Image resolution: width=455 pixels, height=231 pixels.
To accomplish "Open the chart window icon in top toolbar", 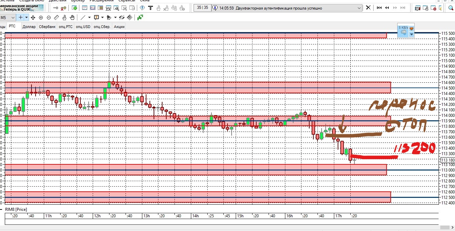I will pos(84,8).
